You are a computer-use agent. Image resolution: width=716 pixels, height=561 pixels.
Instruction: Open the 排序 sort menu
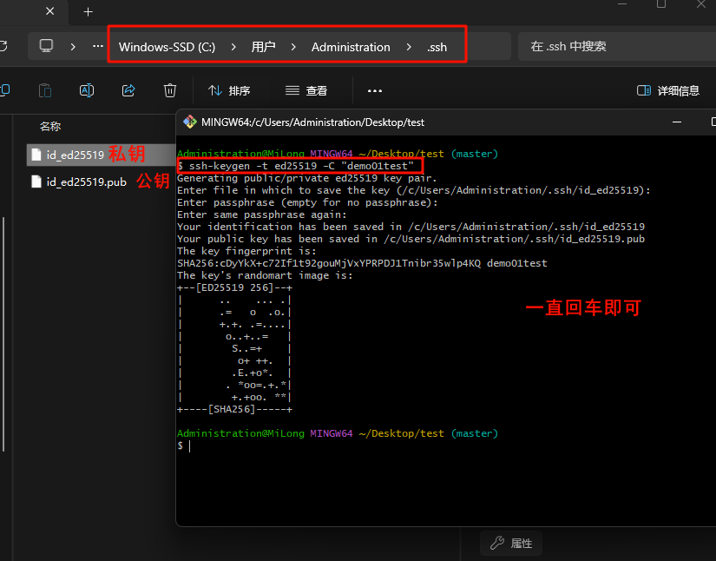click(x=229, y=90)
